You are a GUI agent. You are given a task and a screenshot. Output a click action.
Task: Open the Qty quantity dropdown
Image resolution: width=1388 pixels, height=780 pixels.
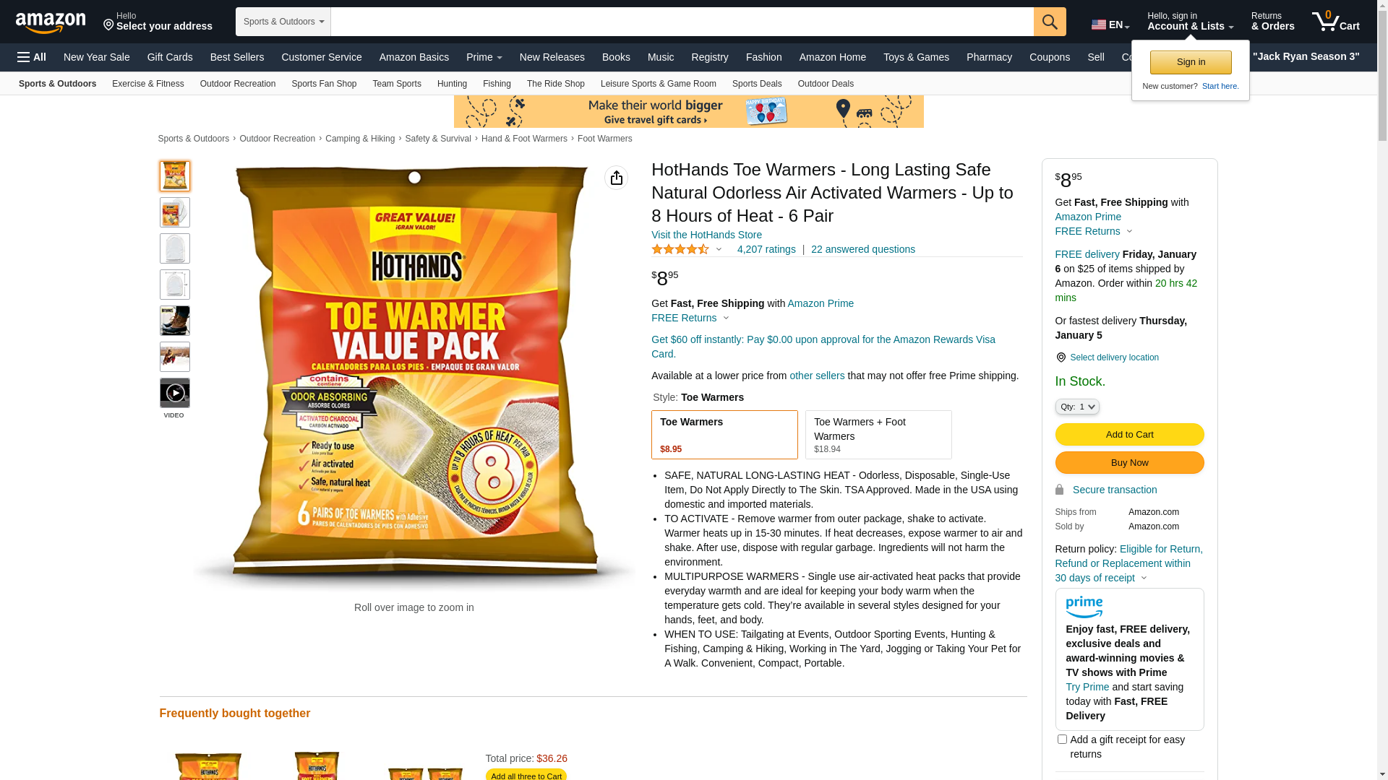(x=1077, y=407)
